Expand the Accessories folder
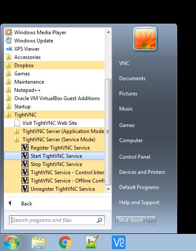Screen dimensions: 196x251 pyautogui.click(x=54, y=57)
